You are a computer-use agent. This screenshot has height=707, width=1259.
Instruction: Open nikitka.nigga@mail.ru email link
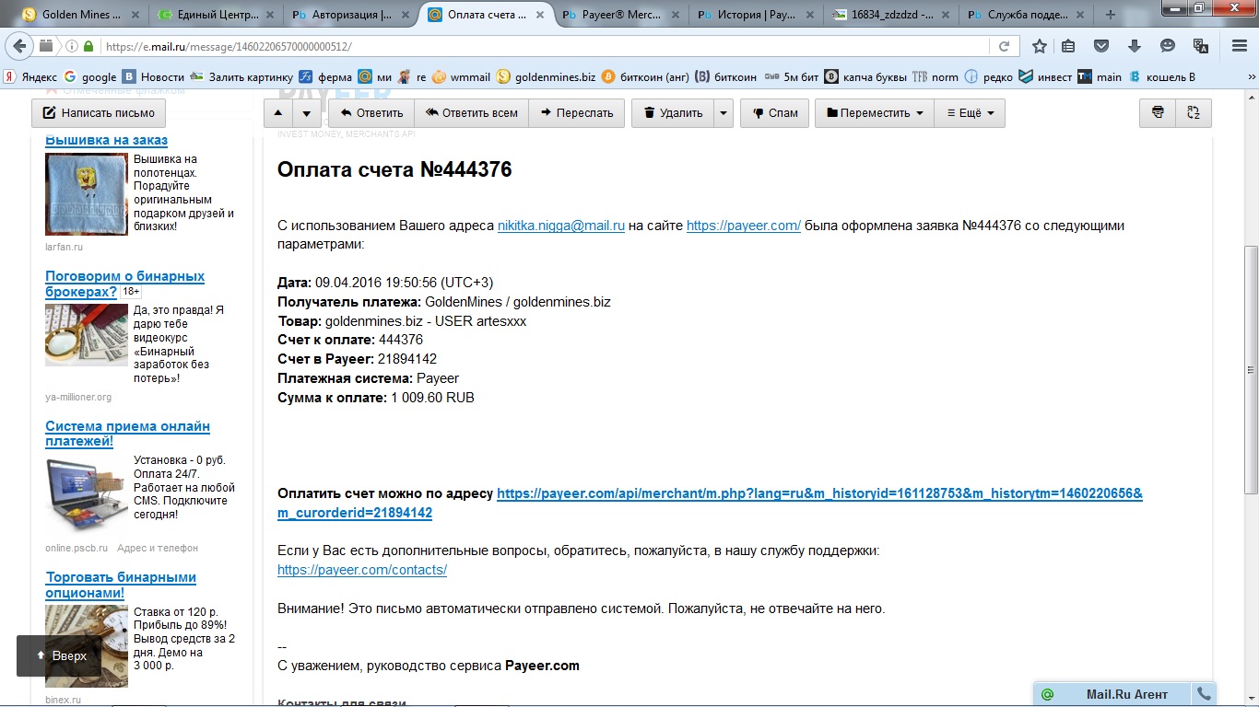click(561, 226)
